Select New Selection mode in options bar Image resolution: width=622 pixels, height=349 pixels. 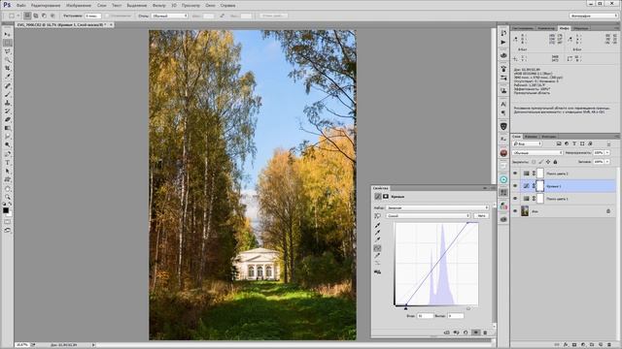coord(27,16)
